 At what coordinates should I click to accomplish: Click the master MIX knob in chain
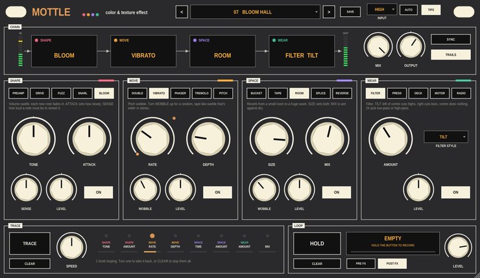(378, 47)
